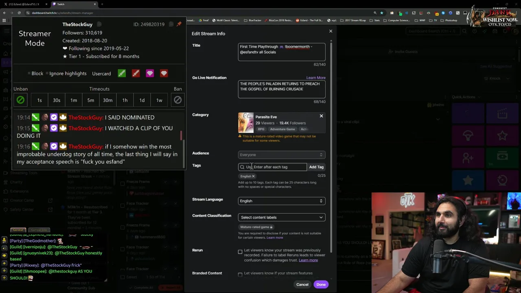
Task: Click the site info icon beside URL
Action: click(x=28, y=13)
